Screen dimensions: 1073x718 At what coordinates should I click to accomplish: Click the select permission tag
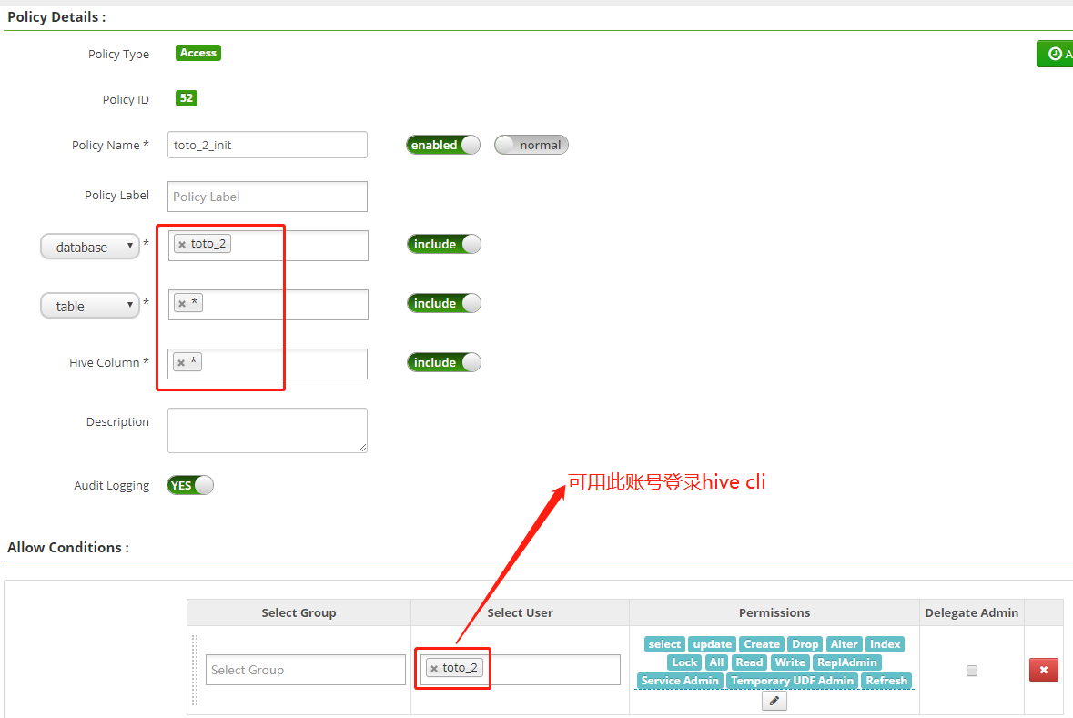pyautogui.click(x=664, y=644)
